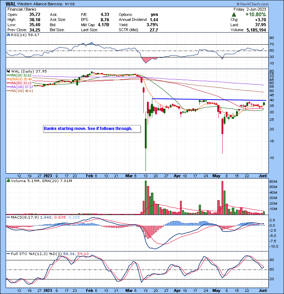Click the Chg value +3.70
Viewport: 284px width, 294px height.
260,20
